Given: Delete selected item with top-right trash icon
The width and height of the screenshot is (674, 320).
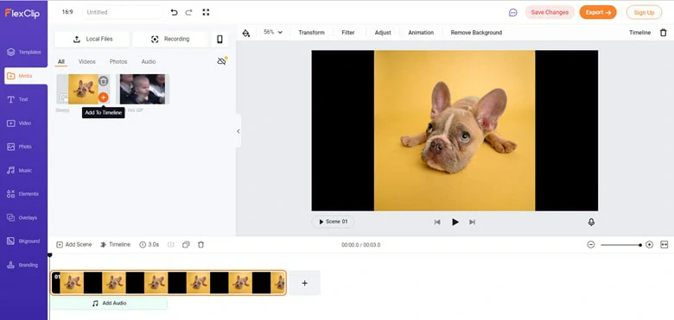Looking at the screenshot, I should coord(664,33).
